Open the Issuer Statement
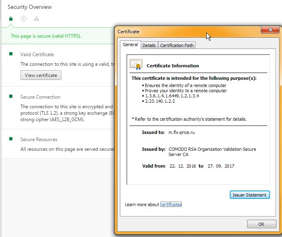 tap(250, 195)
